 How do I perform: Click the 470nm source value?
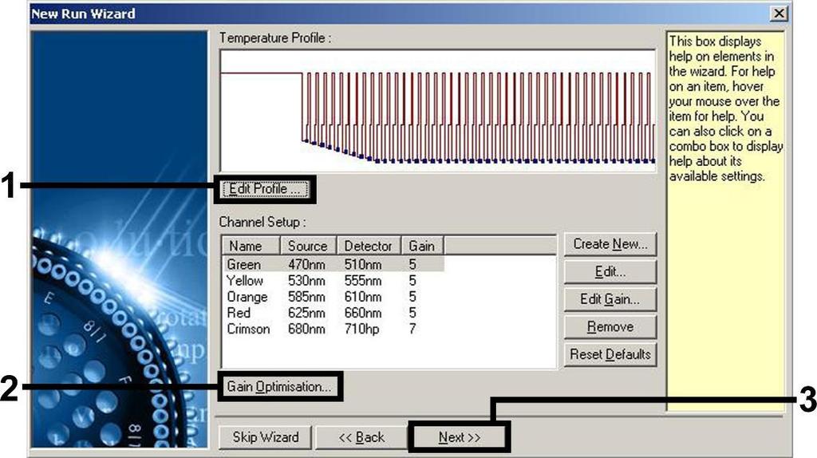click(306, 265)
